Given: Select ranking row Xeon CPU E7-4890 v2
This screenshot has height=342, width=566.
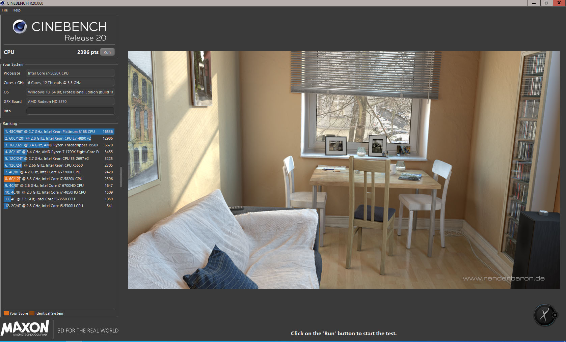Looking at the screenshot, I should 59,138.
